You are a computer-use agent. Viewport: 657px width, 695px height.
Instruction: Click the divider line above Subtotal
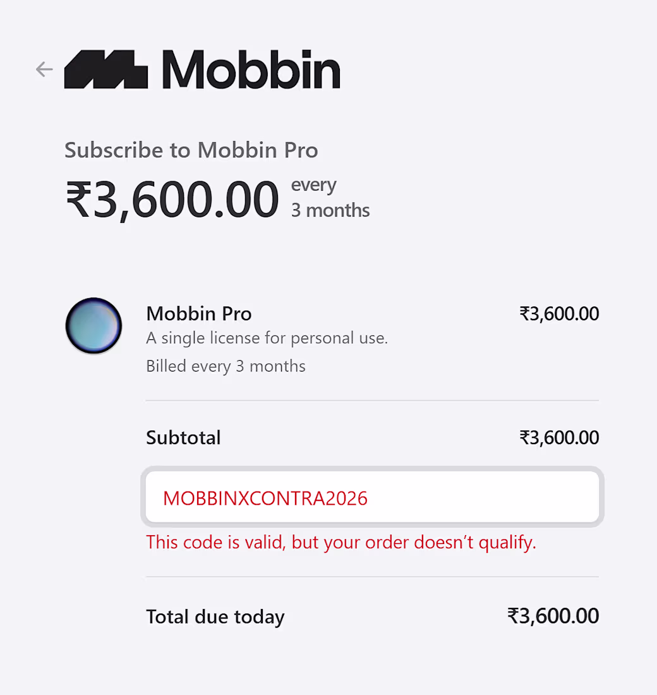[372, 401]
